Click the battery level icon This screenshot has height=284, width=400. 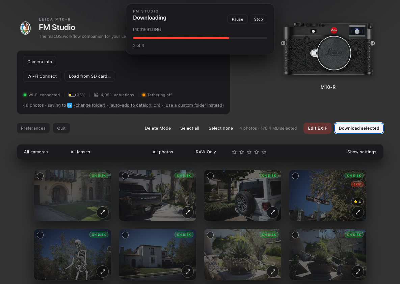pyautogui.click(x=72, y=95)
